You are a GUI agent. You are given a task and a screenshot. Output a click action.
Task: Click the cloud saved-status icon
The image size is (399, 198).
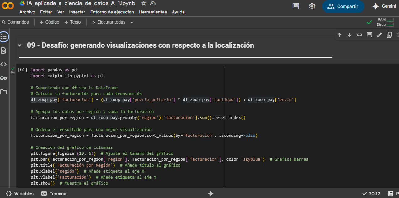coord(153,3)
